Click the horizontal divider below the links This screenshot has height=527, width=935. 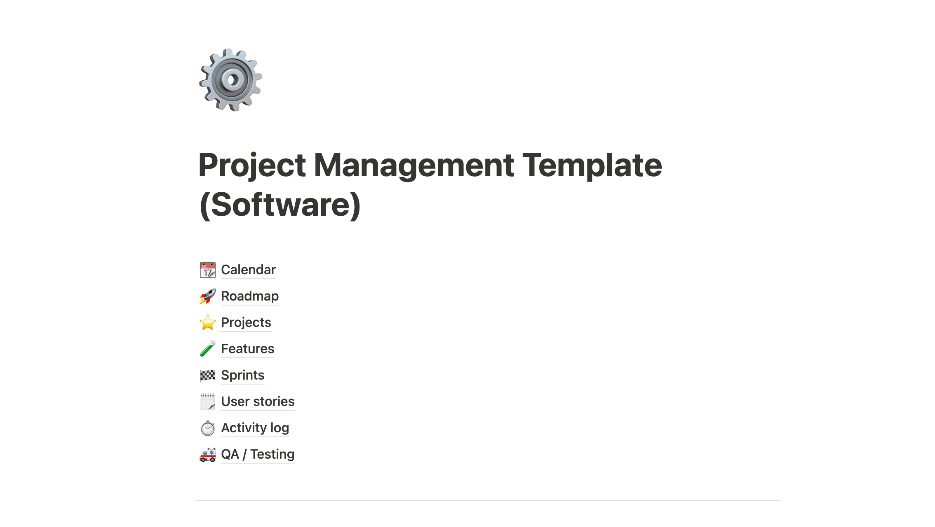coord(488,500)
